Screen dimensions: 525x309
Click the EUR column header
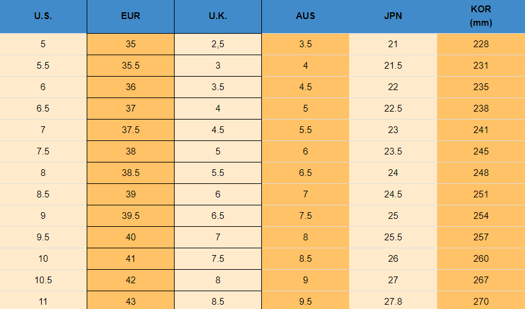(x=130, y=17)
